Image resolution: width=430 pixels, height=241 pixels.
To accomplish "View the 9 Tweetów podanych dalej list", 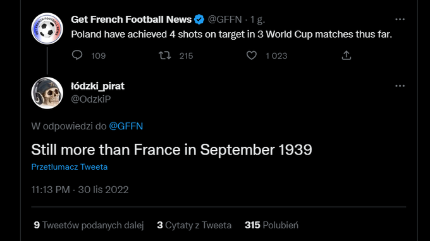I will click(89, 225).
